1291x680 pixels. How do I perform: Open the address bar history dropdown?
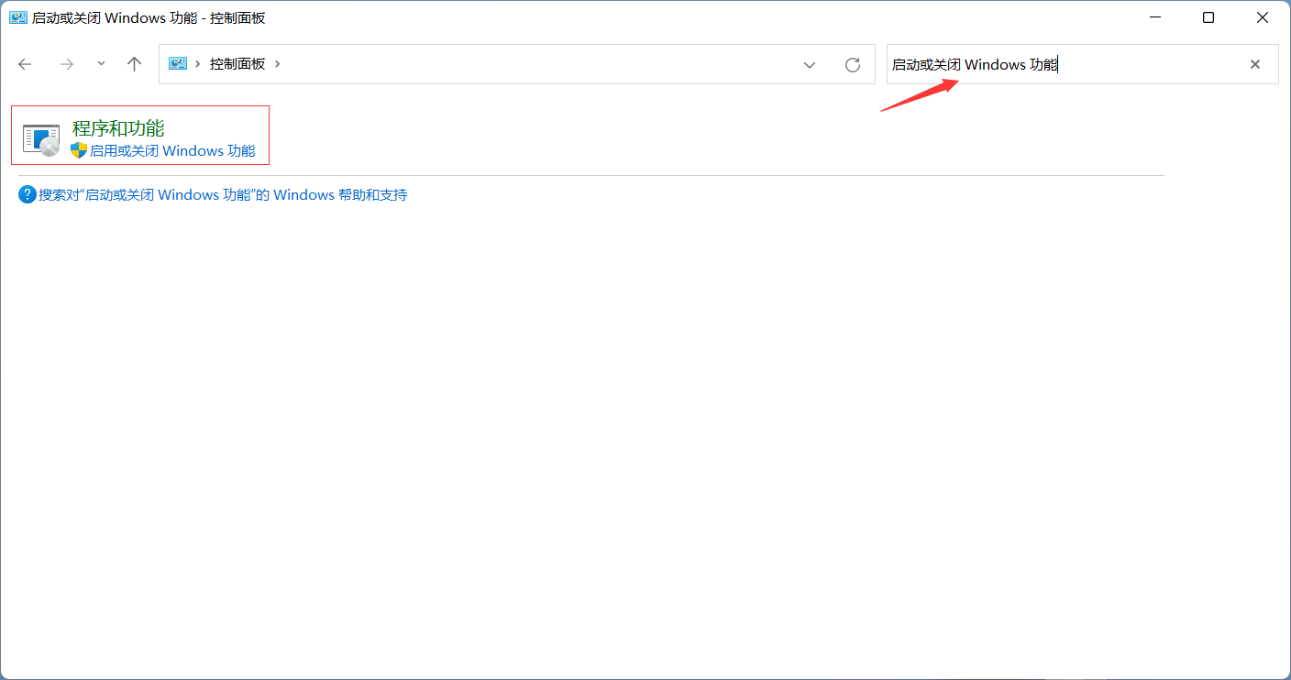coord(810,64)
